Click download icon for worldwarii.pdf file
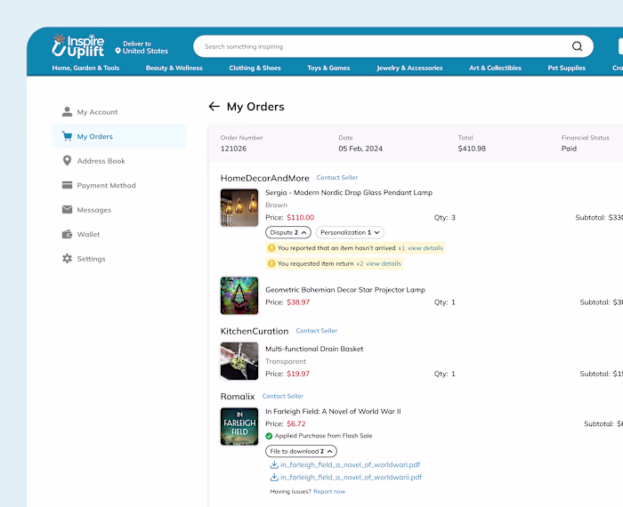The height and width of the screenshot is (507, 623). point(274,478)
